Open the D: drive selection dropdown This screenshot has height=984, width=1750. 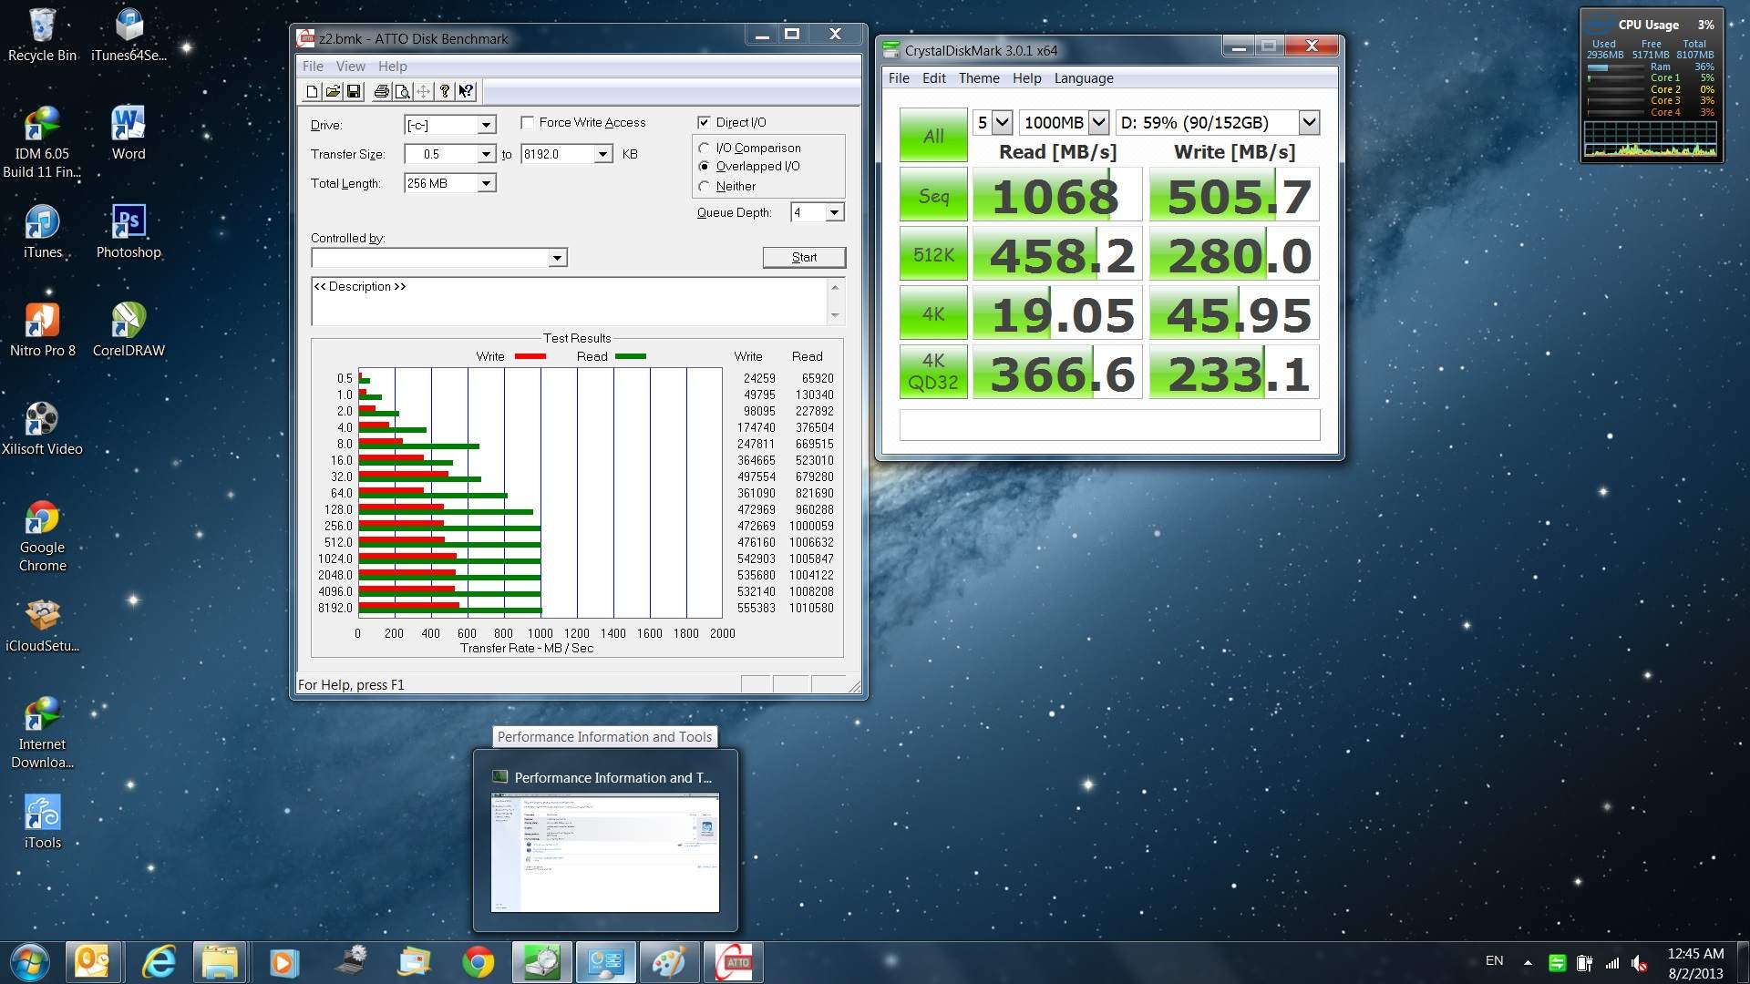1309,122
